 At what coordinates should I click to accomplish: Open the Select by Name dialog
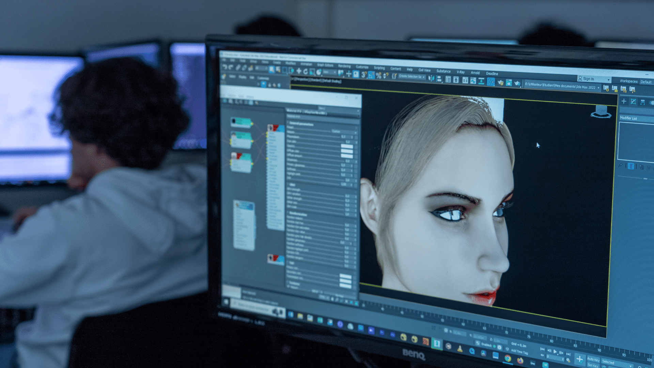(278, 70)
